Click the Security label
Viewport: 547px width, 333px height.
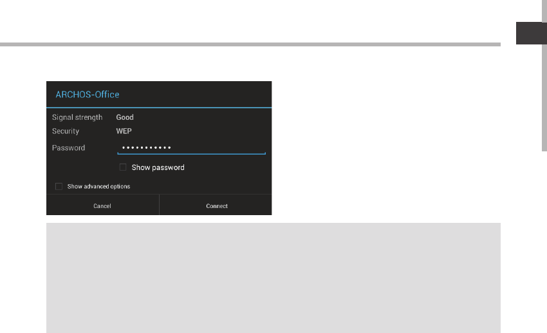66,131
